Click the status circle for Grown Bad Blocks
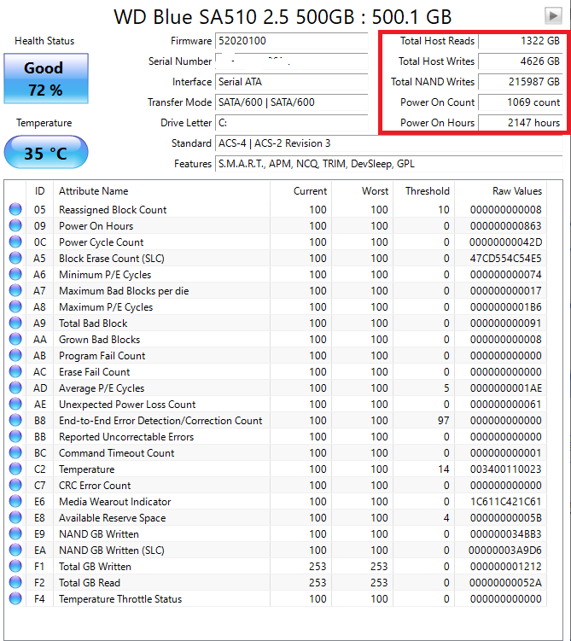The image size is (571, 641). point(15,340)
